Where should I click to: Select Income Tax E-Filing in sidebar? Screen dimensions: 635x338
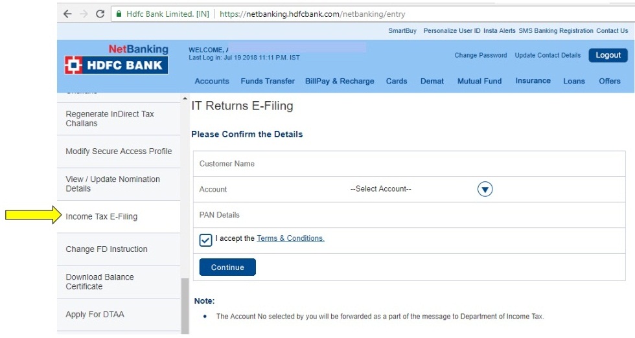tap(119, 216)
